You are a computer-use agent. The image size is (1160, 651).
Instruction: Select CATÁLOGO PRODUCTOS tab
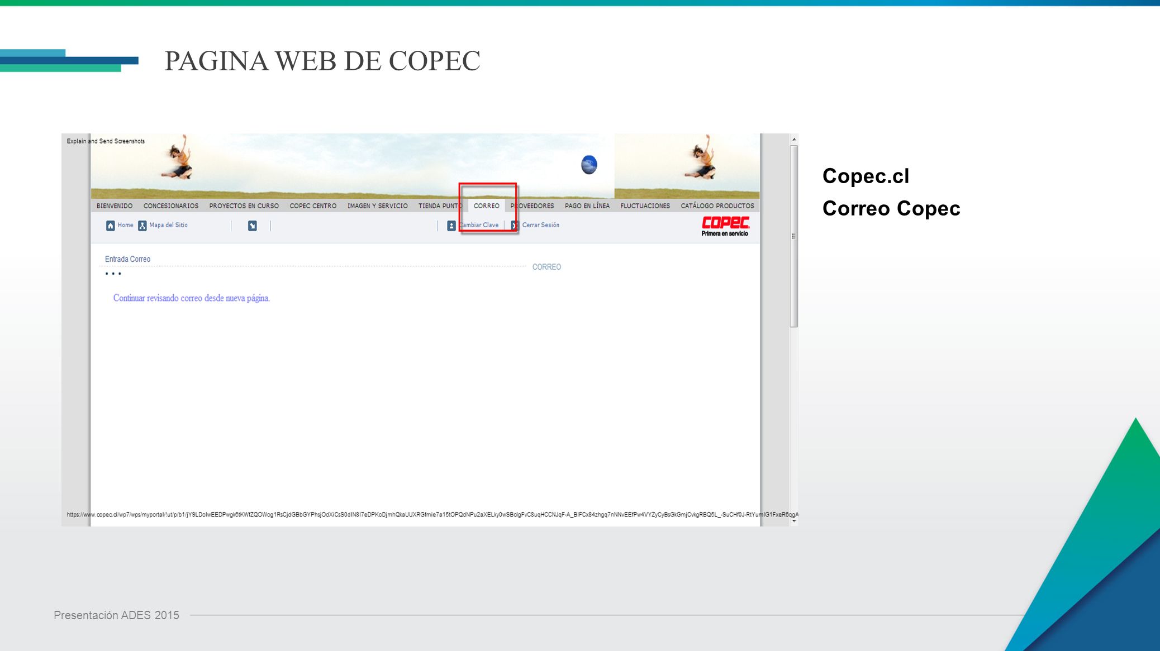coord(717,206)
